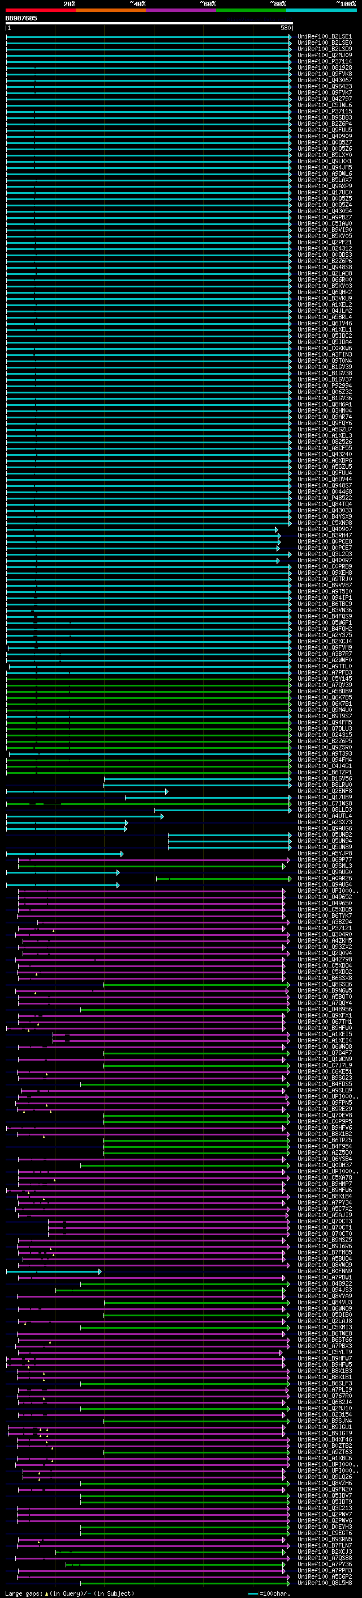
Task: Open the UniRef100_B8LRW0 label
Action: [324, 785]
